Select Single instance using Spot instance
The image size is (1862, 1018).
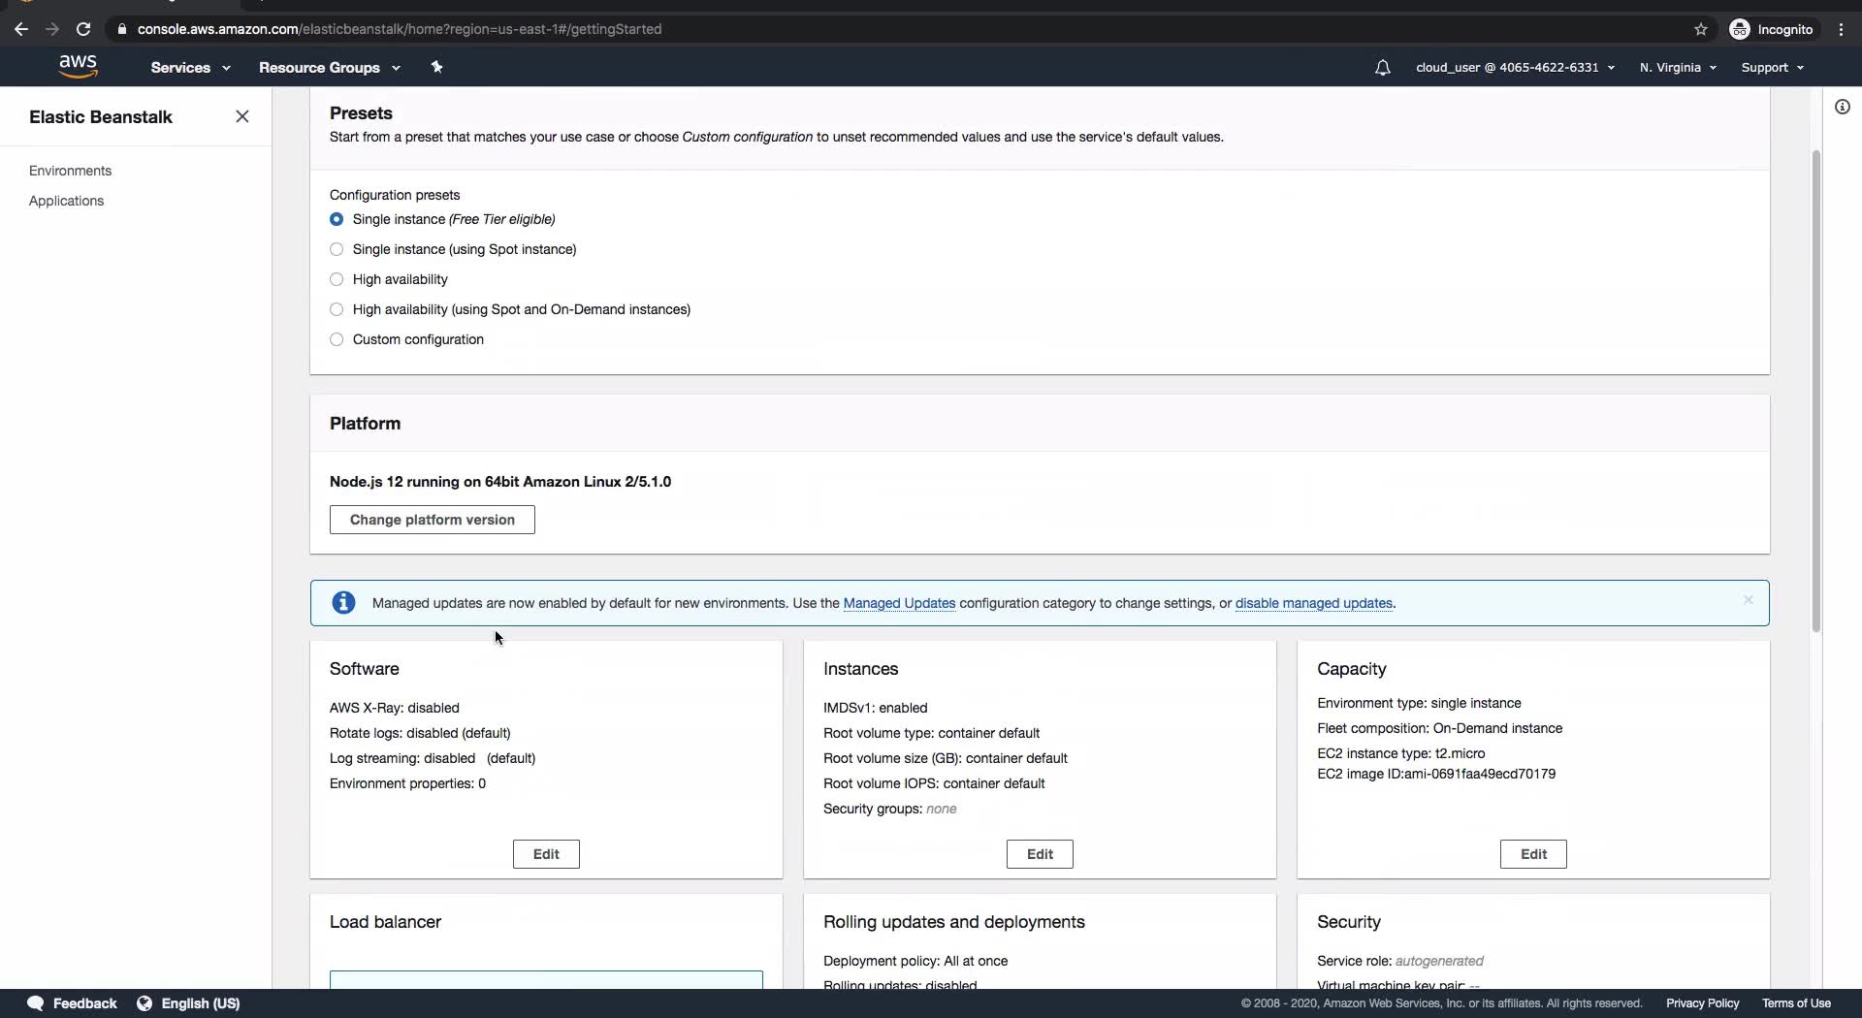coord(337,249)
